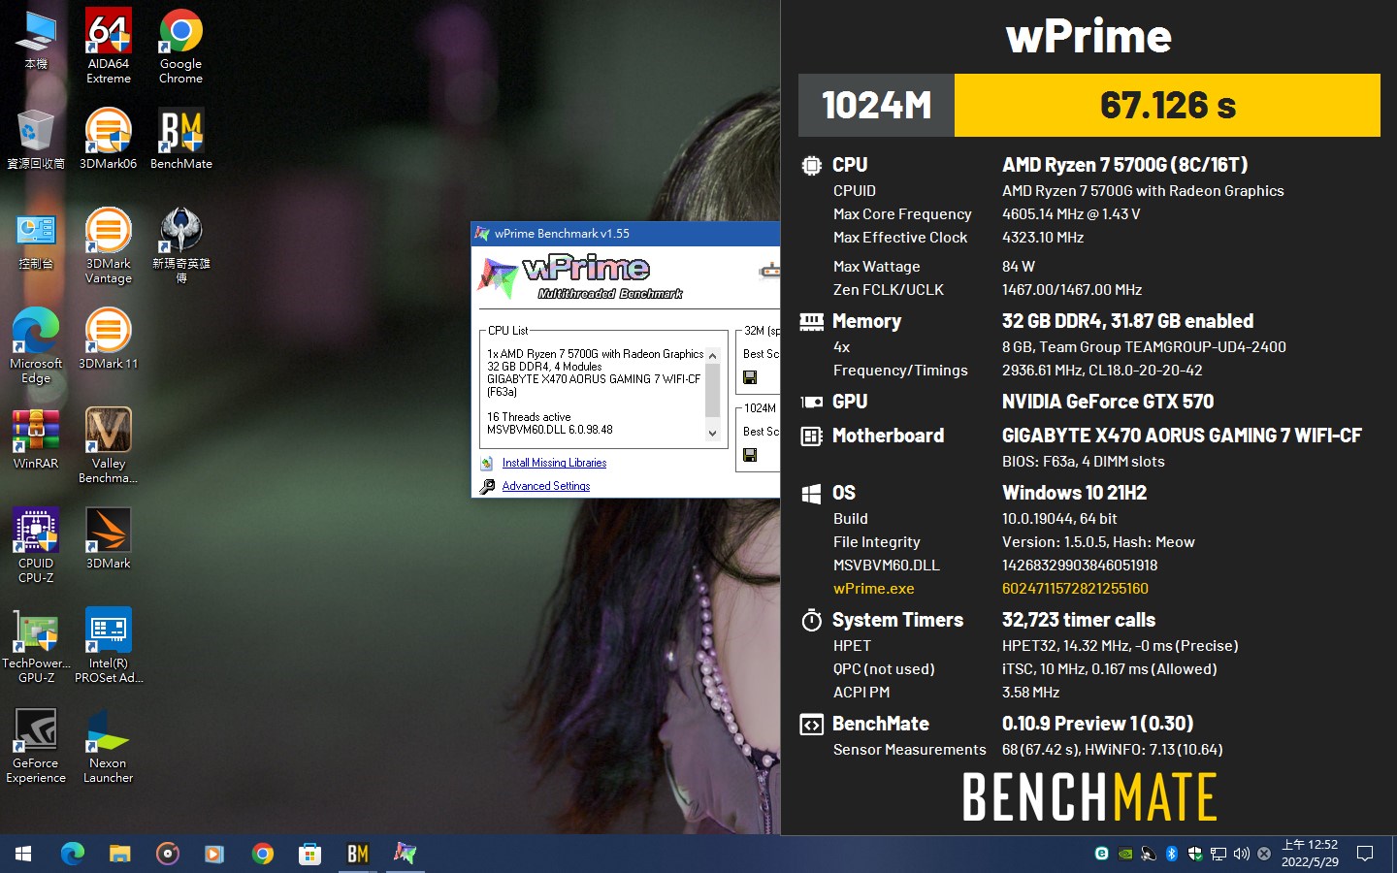Screen dimensions: 1397x873
Task: Open the Windows Start menu
Action: click(x=23, y=854)
